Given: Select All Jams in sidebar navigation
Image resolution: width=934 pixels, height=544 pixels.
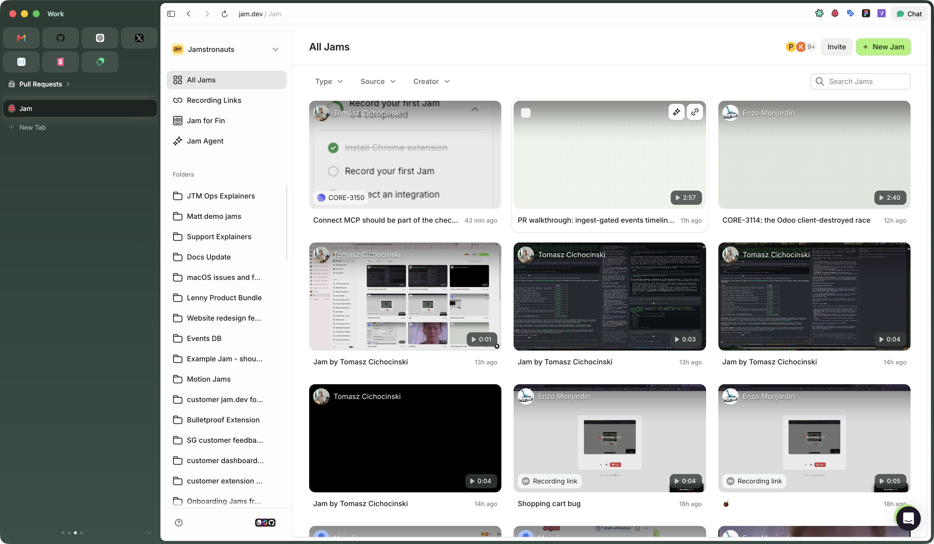Looking at the screenshot, I should 226,80.
